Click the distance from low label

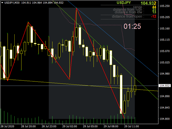pos(128,12)
